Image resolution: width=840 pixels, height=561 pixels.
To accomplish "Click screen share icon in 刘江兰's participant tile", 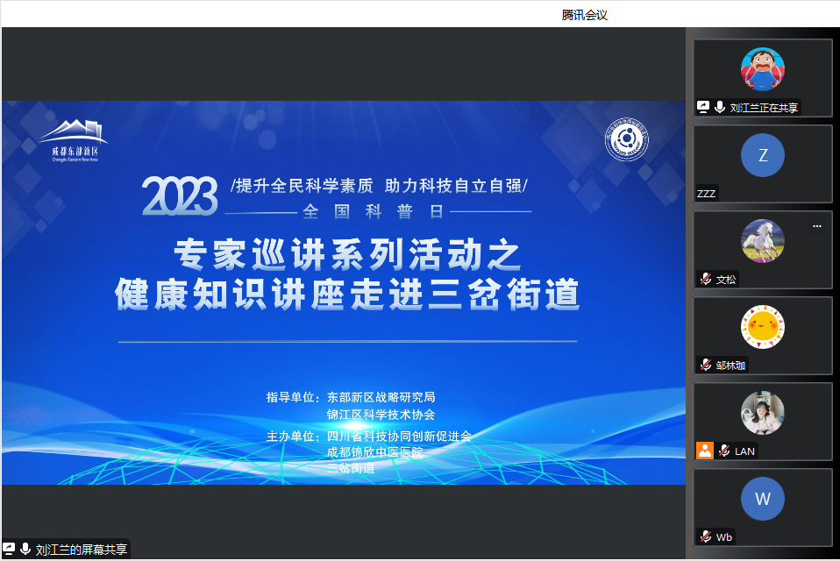I will 703,107.
